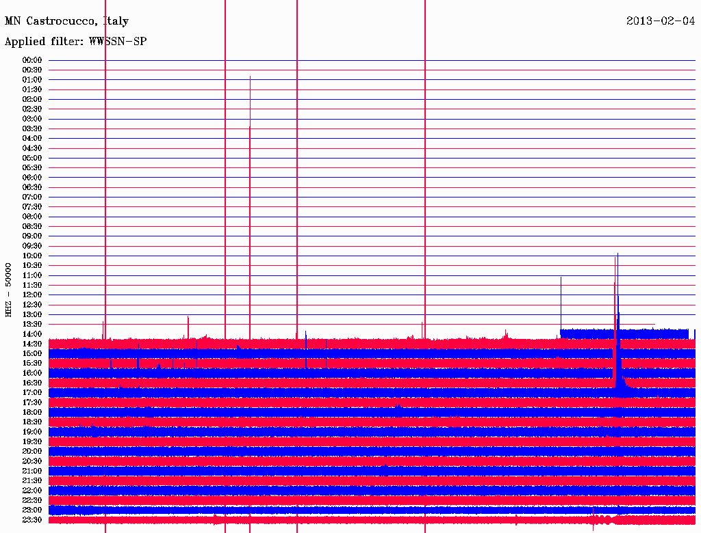Select the 12:00 time row label
701x533 pixels.
(32, 295)
